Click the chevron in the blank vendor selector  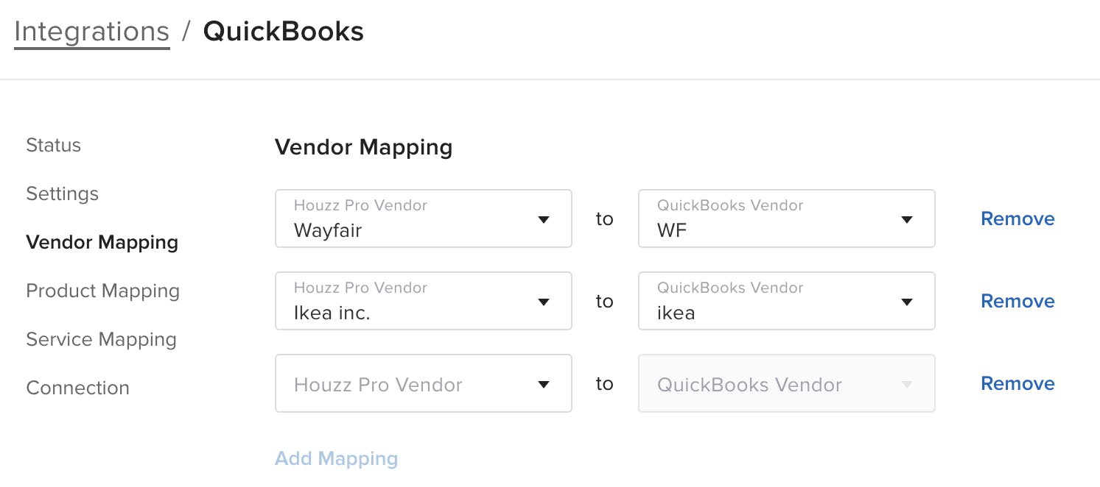[x=544, y=383]
